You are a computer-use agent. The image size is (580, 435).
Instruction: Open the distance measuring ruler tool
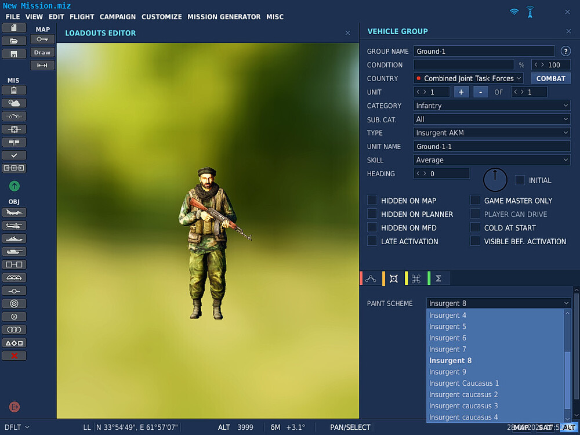coord(42,65)
